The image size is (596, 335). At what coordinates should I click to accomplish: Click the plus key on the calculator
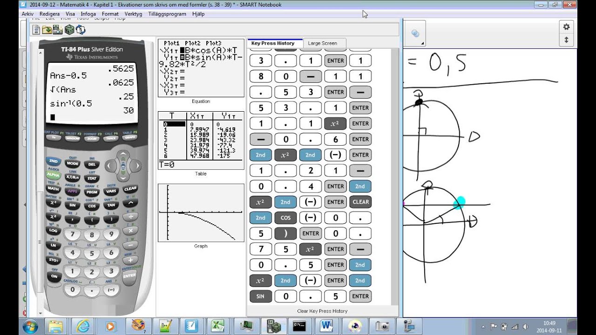[130, 260]
